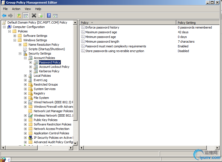
Task: Expand the Account Lockout Policy node
Action: [x=30, y=67]
